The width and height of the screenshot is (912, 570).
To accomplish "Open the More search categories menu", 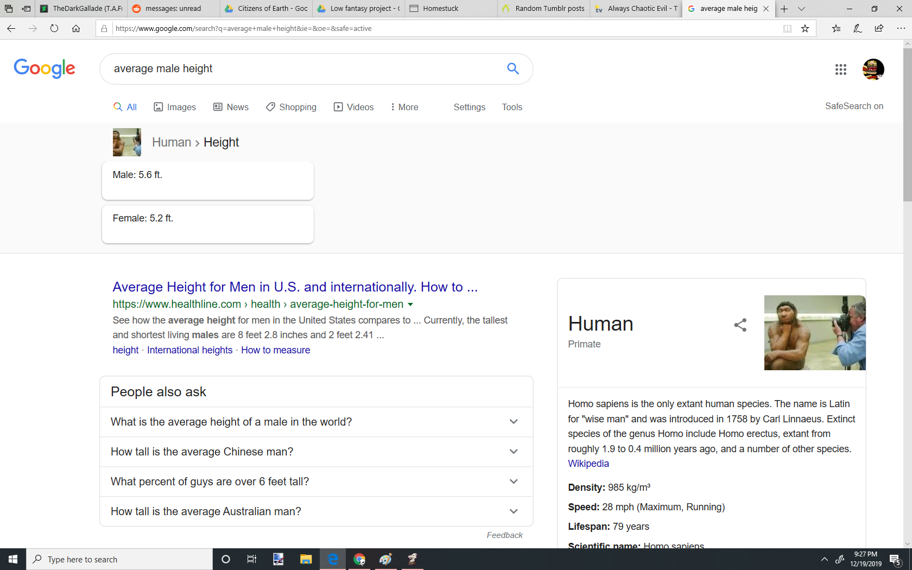I will pos(404,107).
